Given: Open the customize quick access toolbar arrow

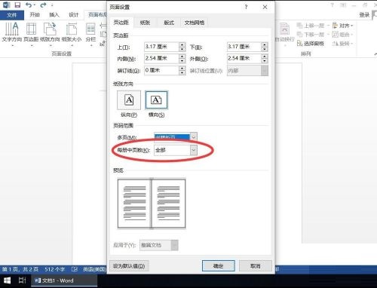Looking at the screenshot, I should click(52, 5).
